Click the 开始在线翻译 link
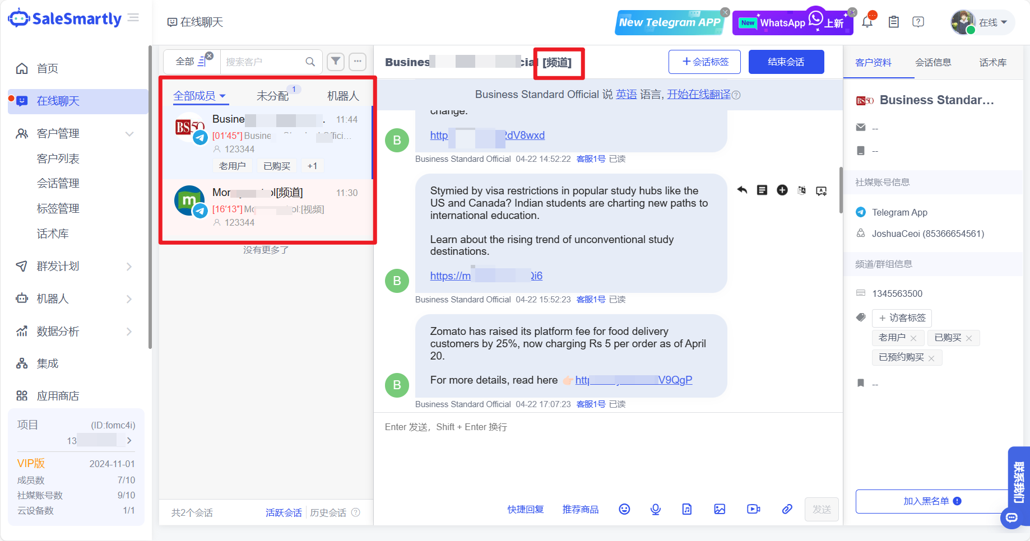Viewport: 1030px width, 541px height. (699, 94)
